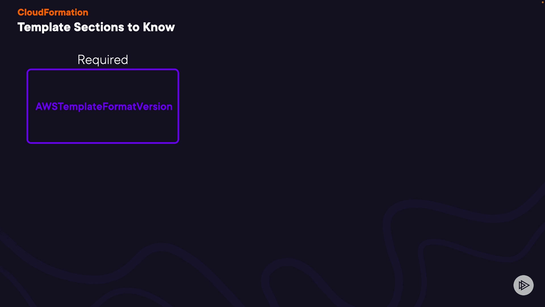Select the AWSTemplateFormatVersion purple text
545x307 pixels.
[x=104, y=107]
